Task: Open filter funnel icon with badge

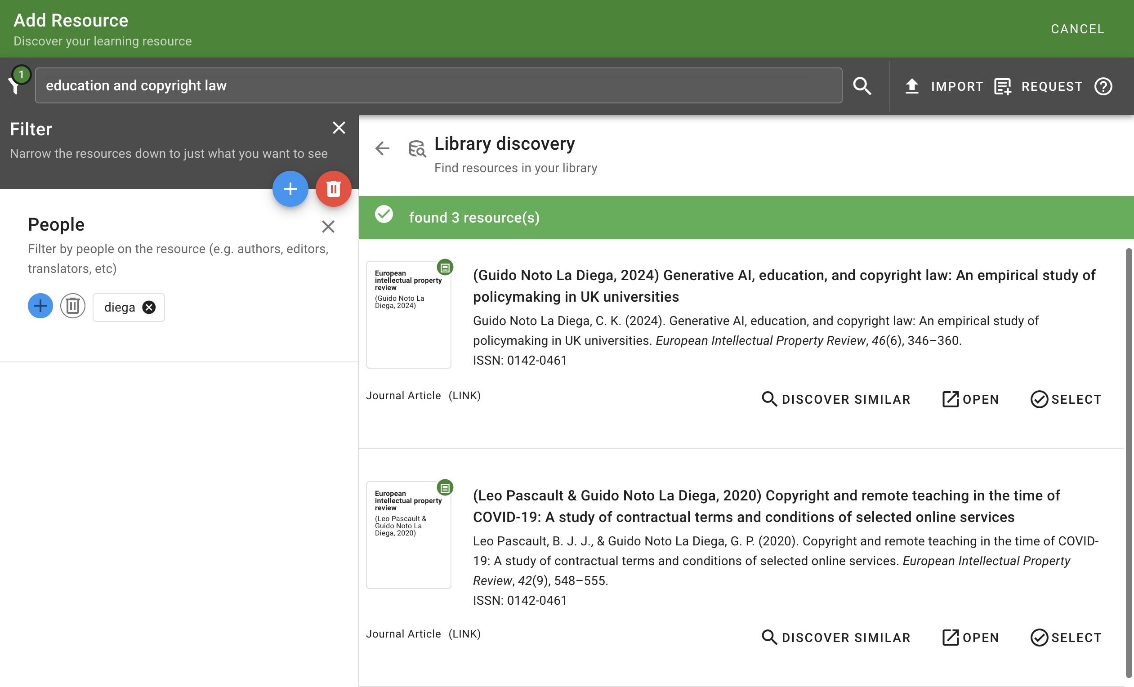Action: 17,82
